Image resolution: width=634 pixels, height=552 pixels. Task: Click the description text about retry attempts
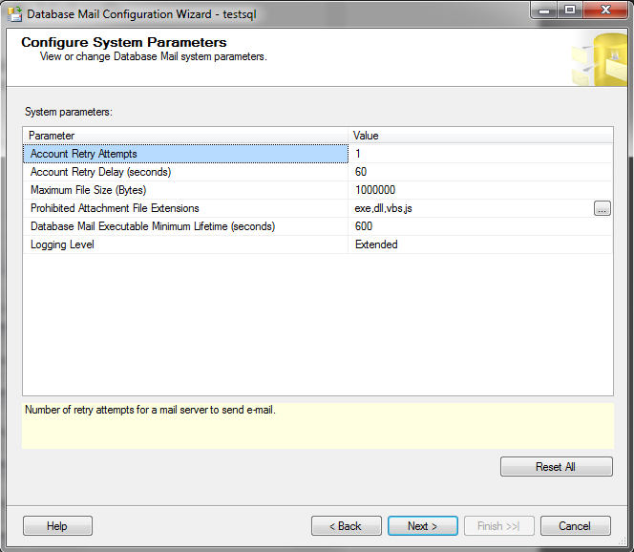pyautogui.click(x=151, y=410)
